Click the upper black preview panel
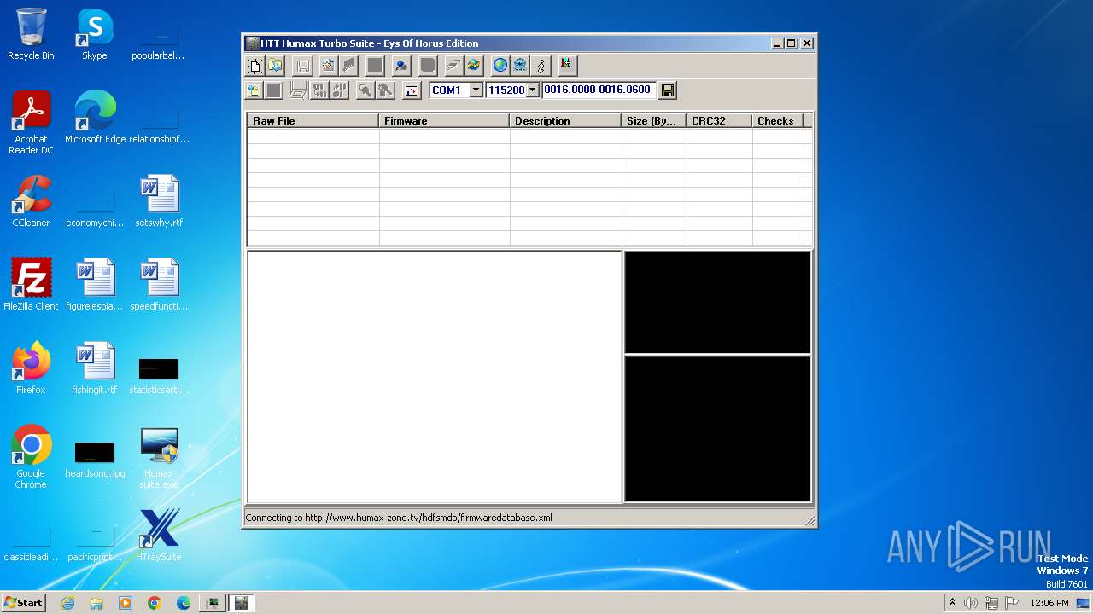Screen dimensions: 1093x614 (x=717, y=302)
